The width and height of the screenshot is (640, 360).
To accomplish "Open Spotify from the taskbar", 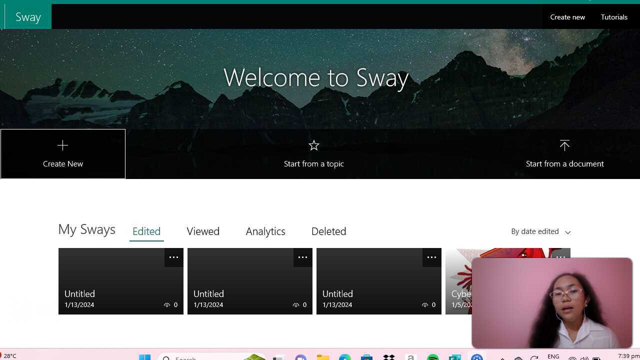I will (x=432, y=357).
